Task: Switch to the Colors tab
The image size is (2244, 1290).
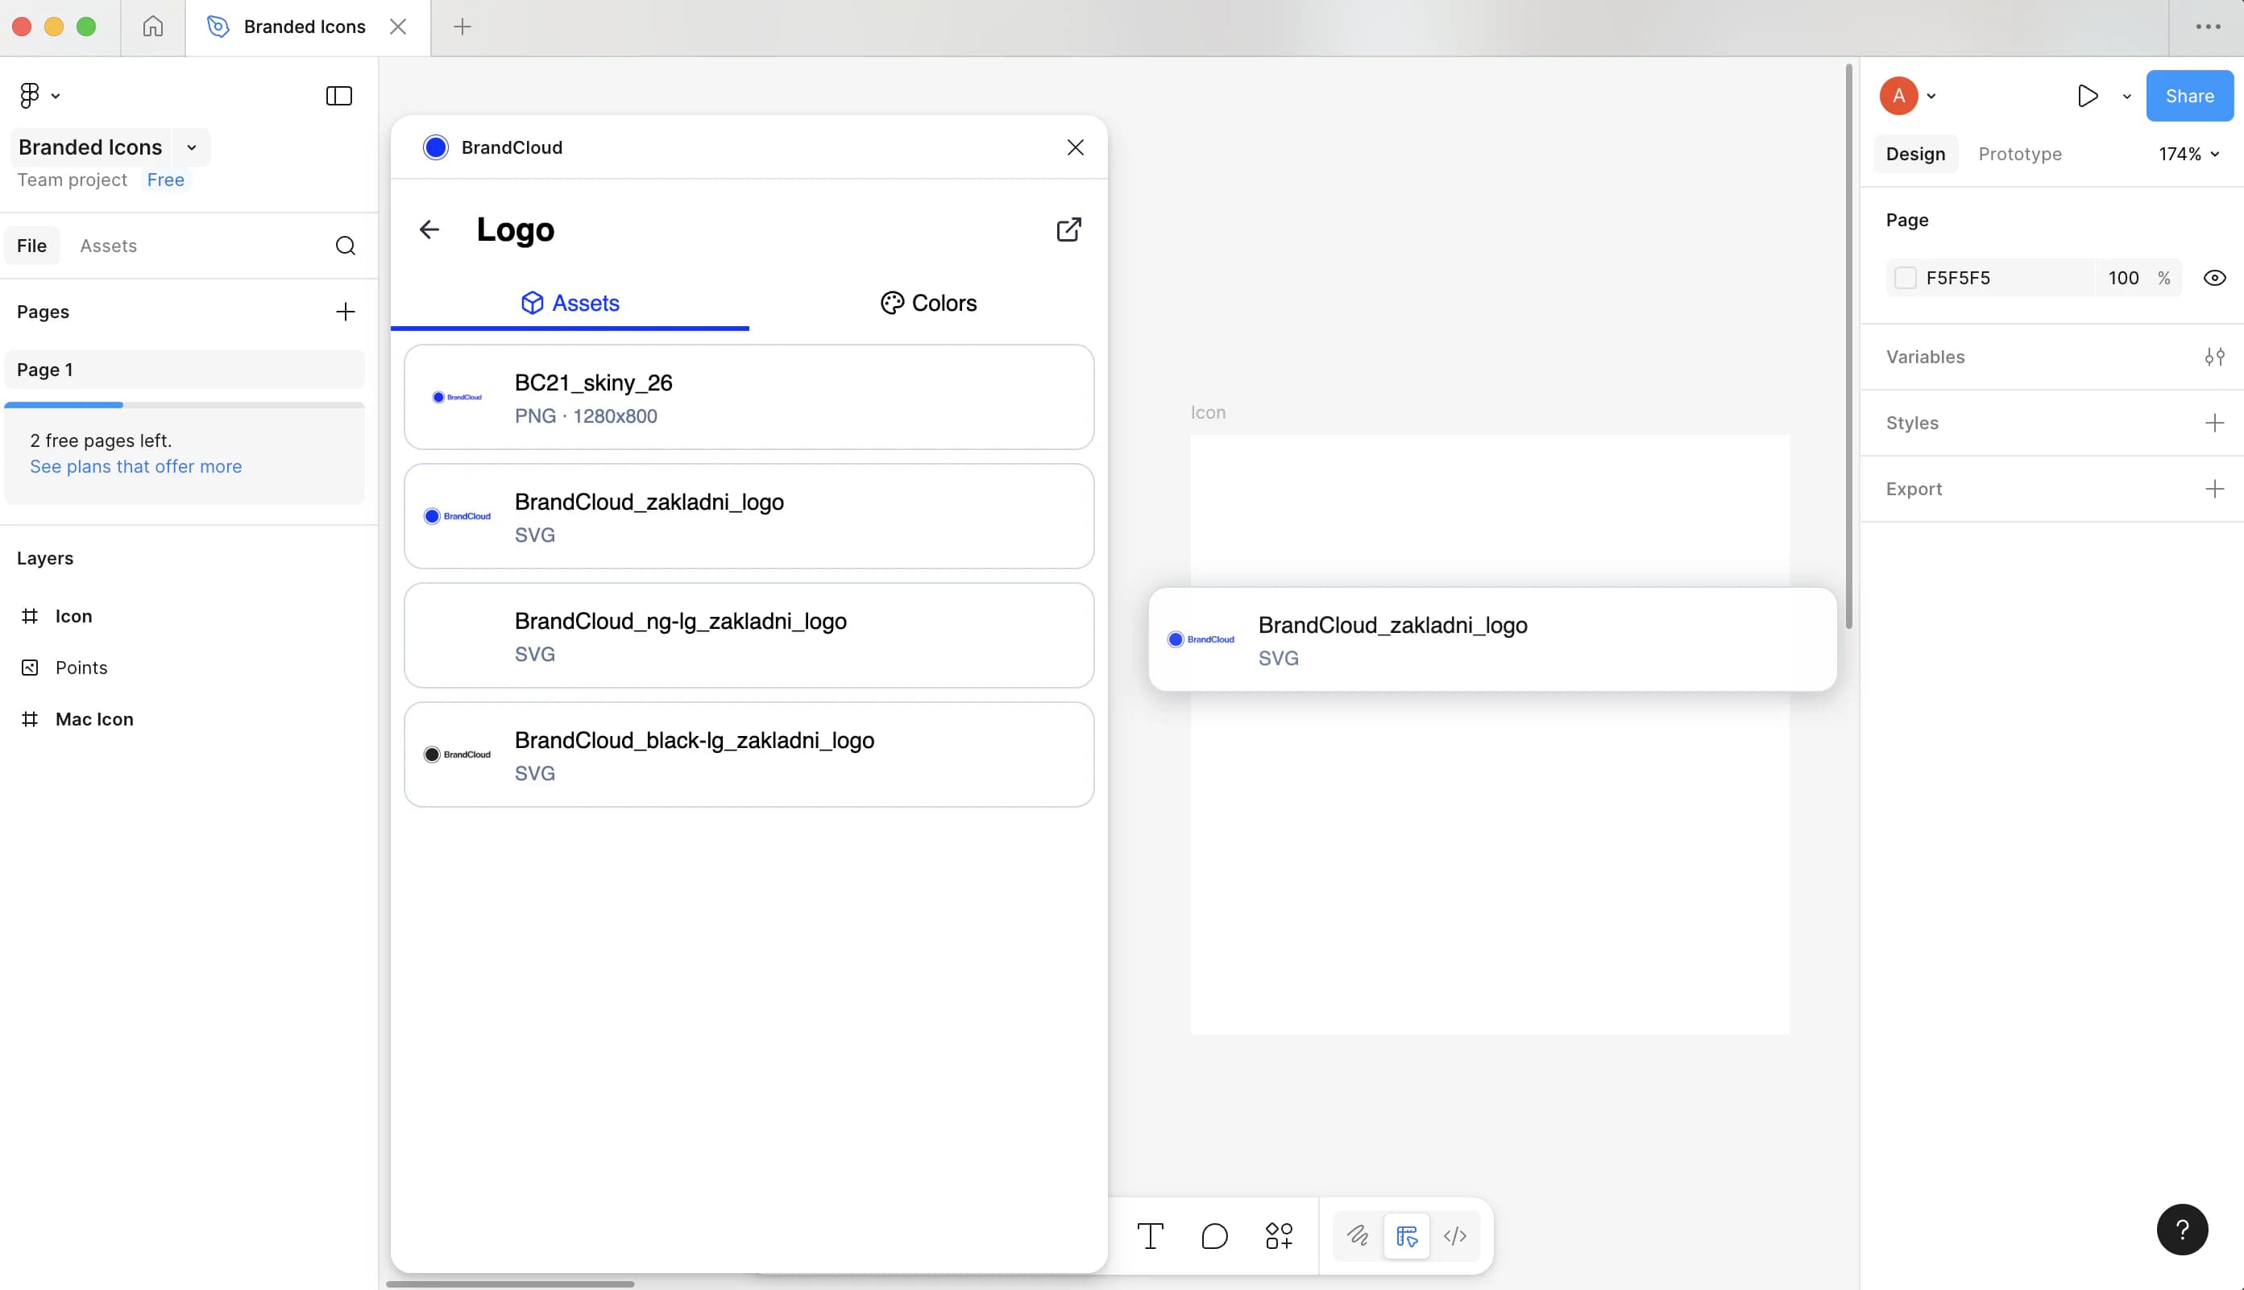Action: 928,303
